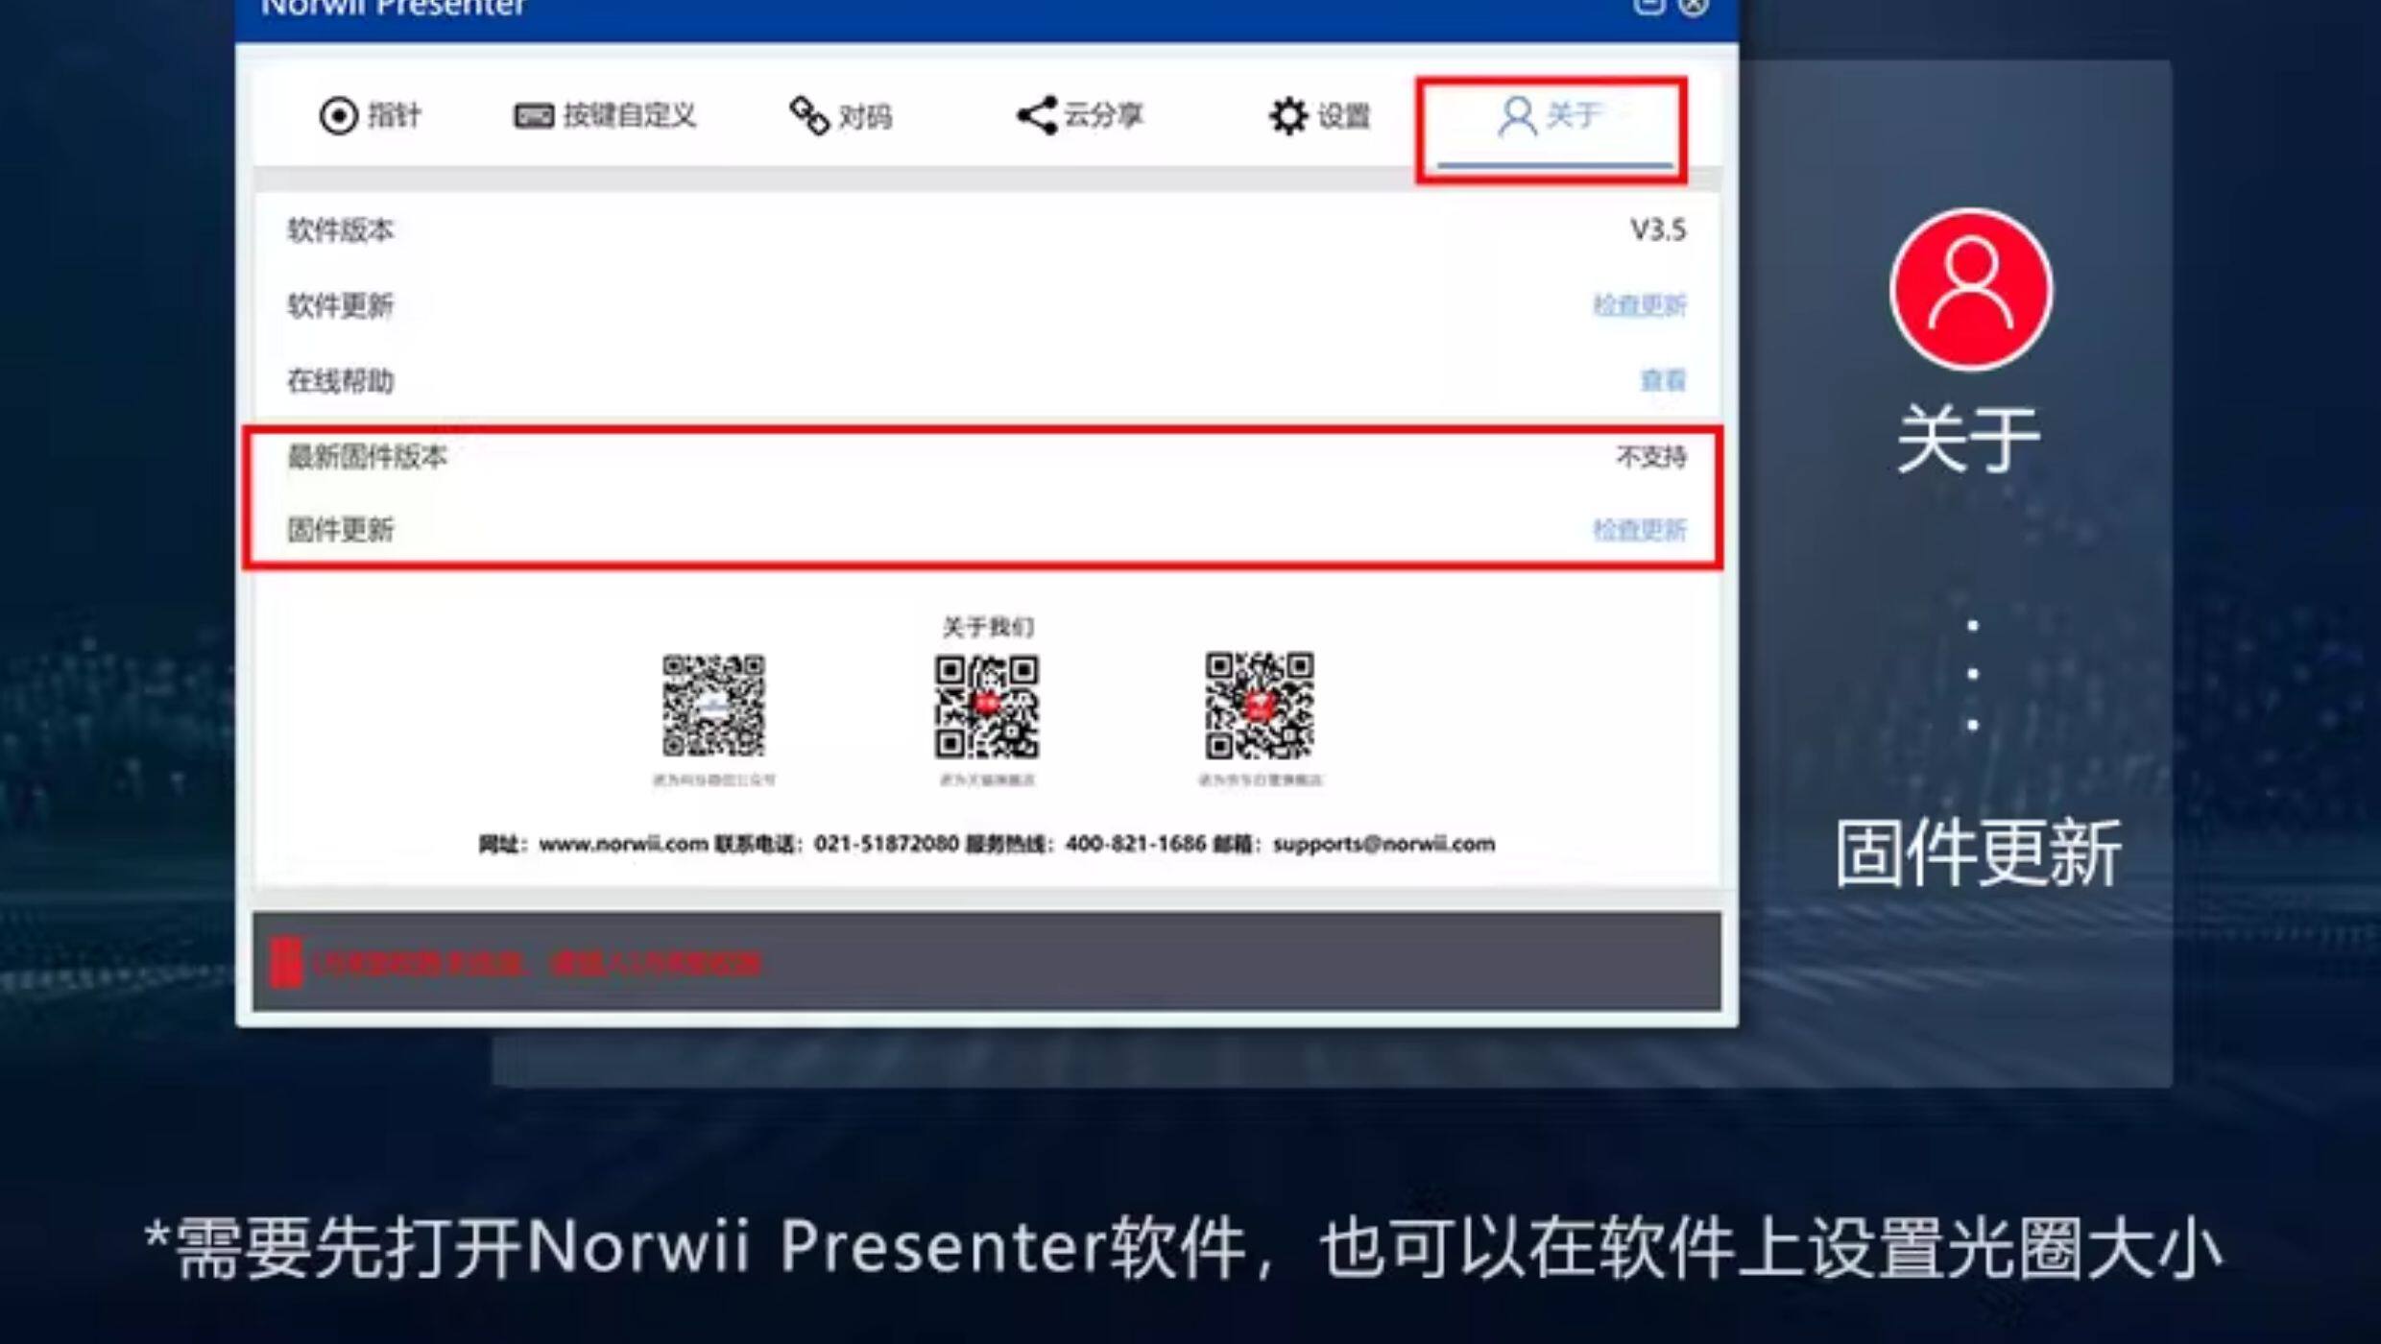Click the keyboard icon for 按键自定义
Viewport: 2381px width, 1344px height.
(x=534, y=116)
